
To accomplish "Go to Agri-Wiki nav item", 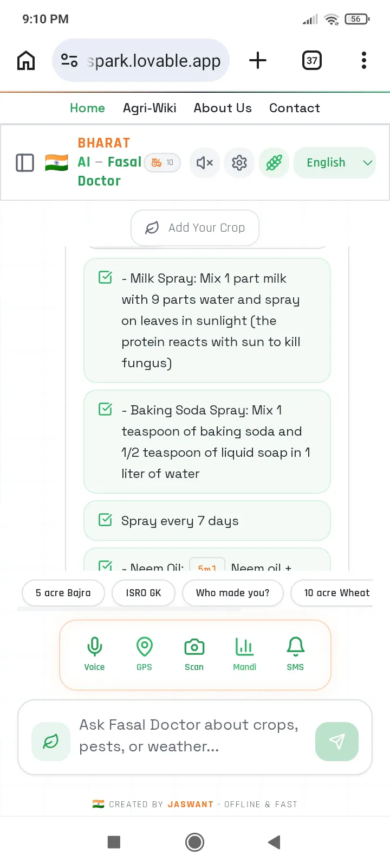I will click(149, 108).
